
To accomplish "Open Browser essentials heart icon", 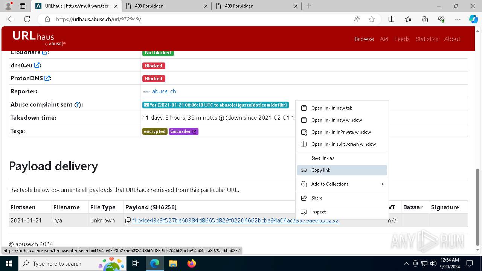I will [441, 19].
